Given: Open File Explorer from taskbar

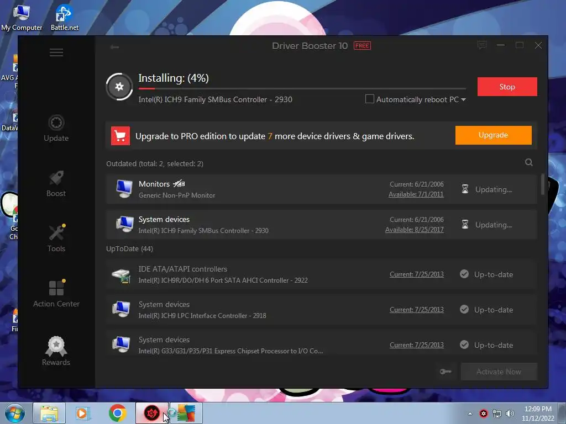Looking at the screenshot, I should [49, 413].
